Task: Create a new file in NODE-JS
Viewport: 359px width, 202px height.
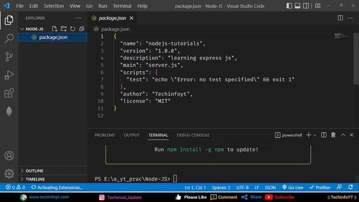Action: click(54, 29)
